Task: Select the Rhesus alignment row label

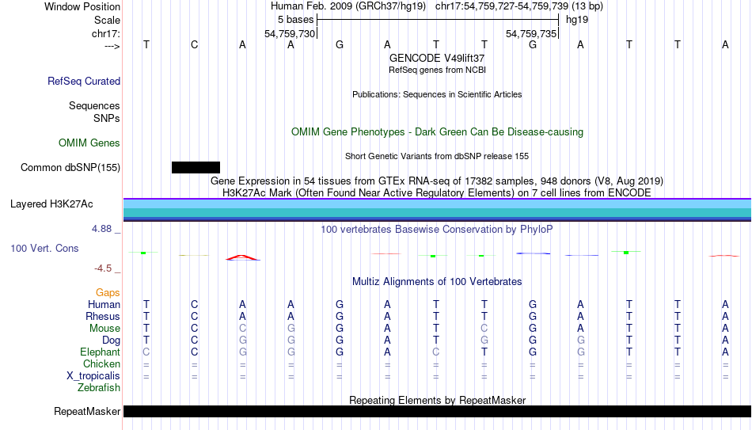Action: pyautogui.click(x=103, y=317)
